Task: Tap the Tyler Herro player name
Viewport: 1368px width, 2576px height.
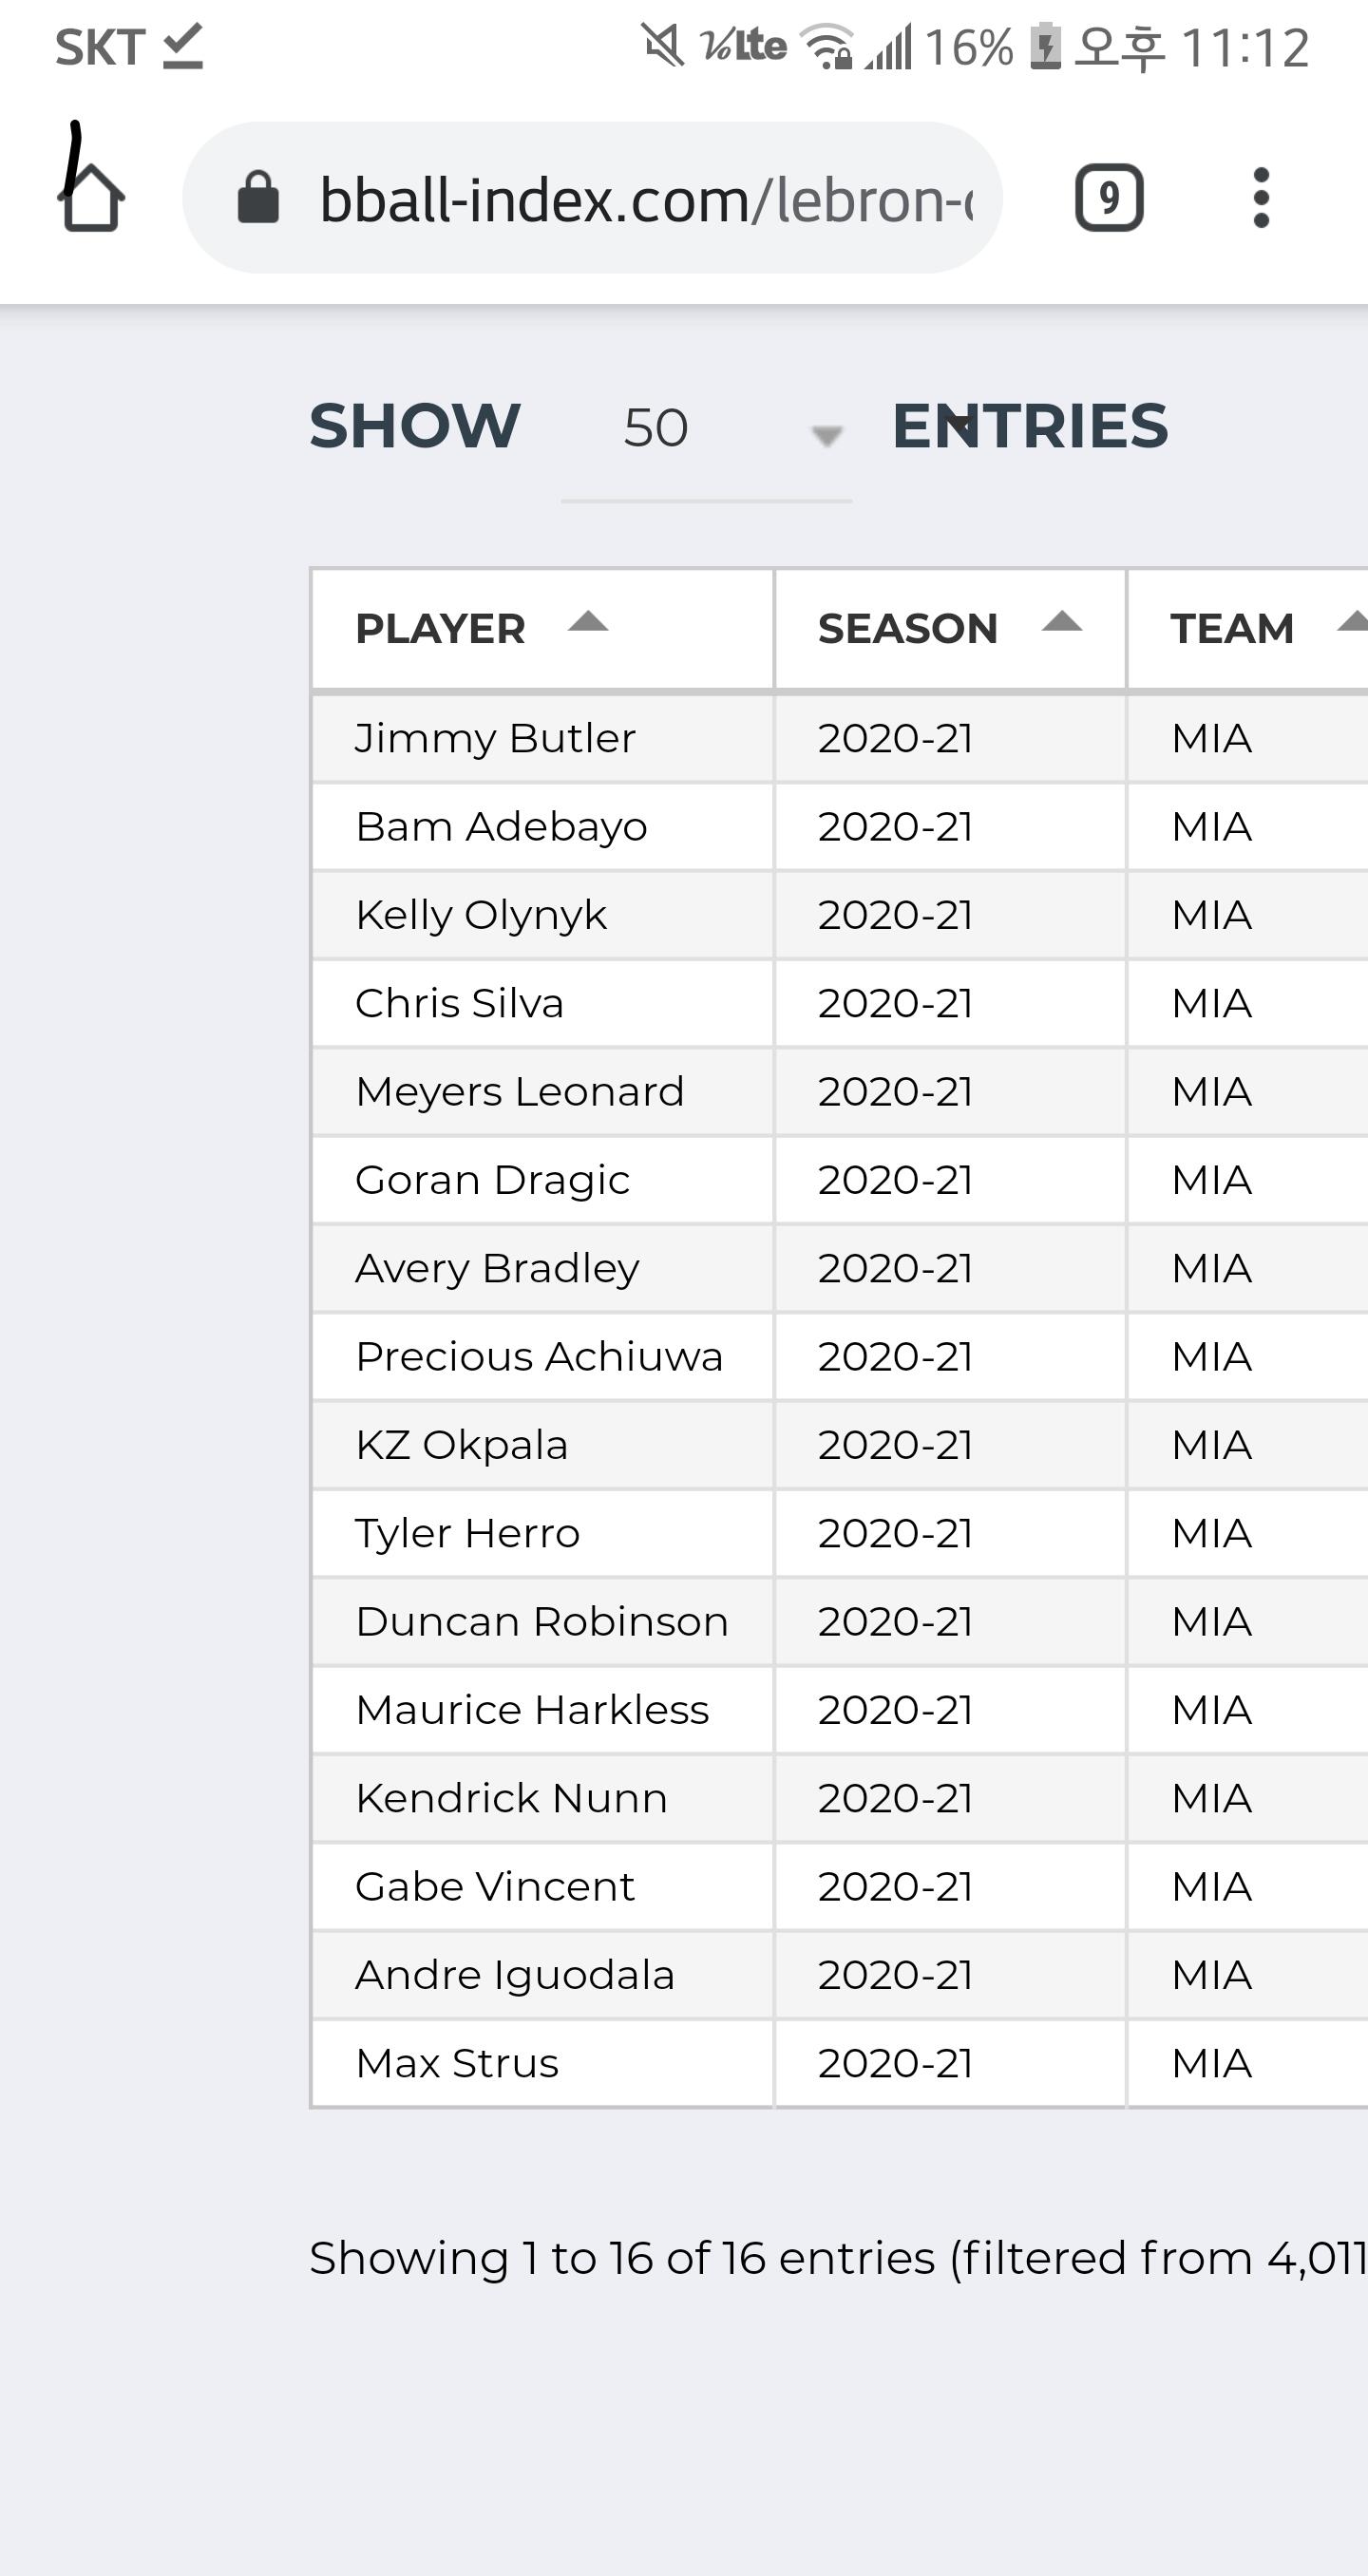Action: tap(467, 1533)
